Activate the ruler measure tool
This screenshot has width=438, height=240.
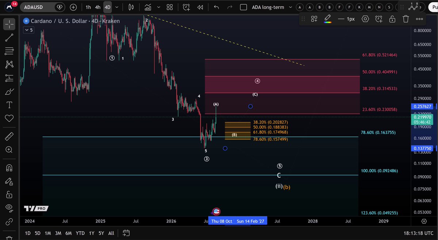pos(9,137)
